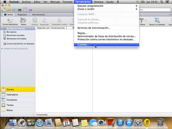Screen dimensions: 172x129
Task: Open Help with the purple question icon
Action: click(31, 10)
